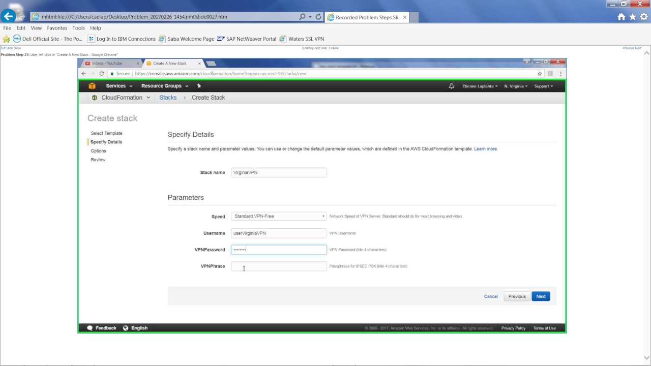Click the add-to-favorites-bar star icon

[x=6, y=39]
